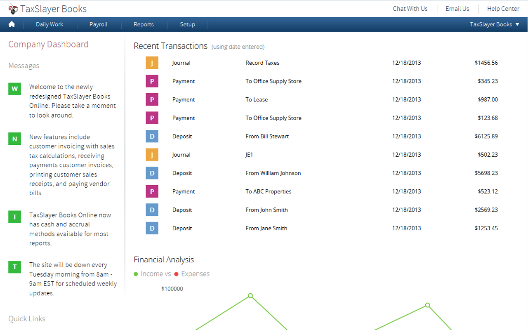
Task: Select the T icon about Tuesday maintenance
Action: click(x=14, y=267)
